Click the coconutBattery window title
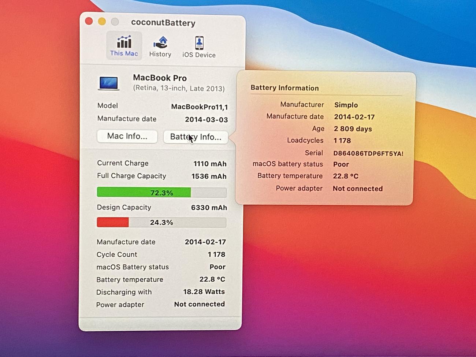476x357 pixels. coord(163,23)
